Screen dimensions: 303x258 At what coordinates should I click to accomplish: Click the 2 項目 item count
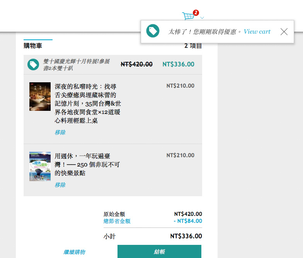coord(193,46)
